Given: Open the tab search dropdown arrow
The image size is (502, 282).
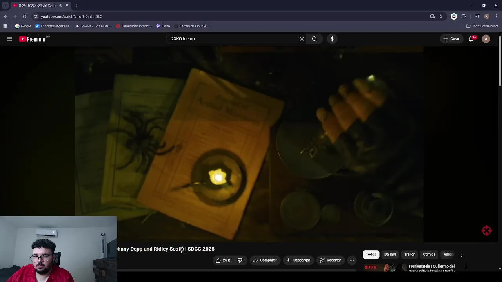Looking at the screenshot, I should click(x=5, y=5).
